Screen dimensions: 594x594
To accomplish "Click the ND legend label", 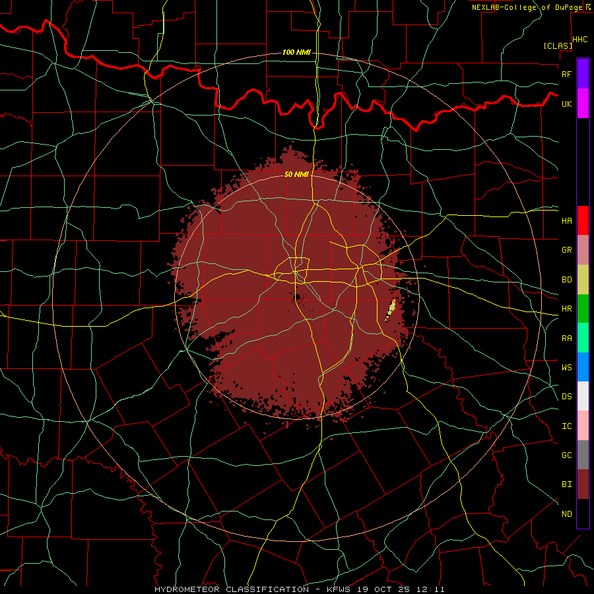I will (x=567, y=513).
